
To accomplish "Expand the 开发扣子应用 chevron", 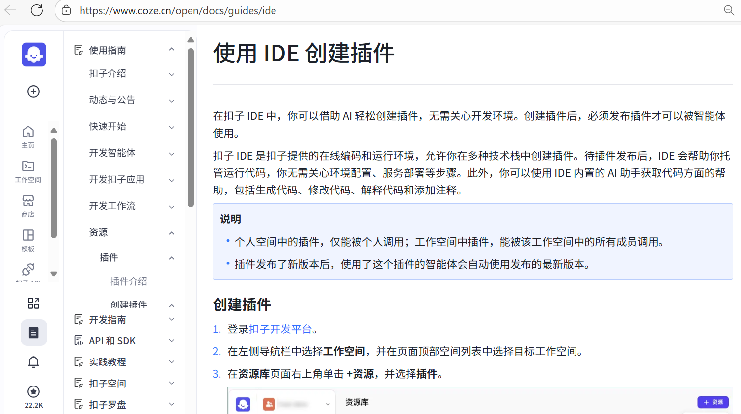I will tap(172, 181).
